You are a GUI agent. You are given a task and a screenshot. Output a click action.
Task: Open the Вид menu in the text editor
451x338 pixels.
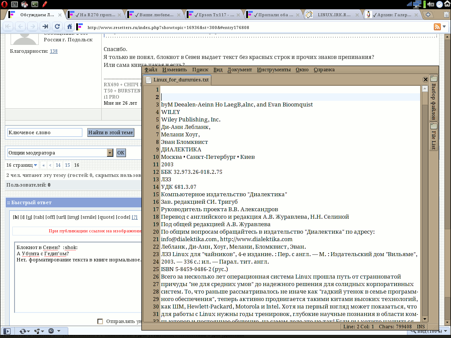click(218, 70)
